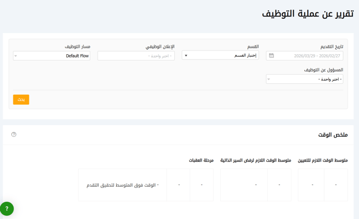Click the arrow on Default Flow selector
Image resolution: width=359 pixels, height=219 pixels.
[x=16, y=56]
